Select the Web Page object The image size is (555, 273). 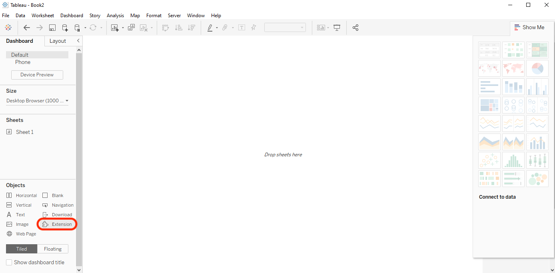[21, 234]
